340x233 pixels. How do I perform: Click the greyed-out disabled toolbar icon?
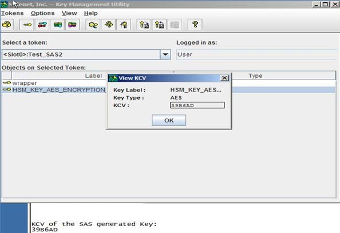coord(175,25)
